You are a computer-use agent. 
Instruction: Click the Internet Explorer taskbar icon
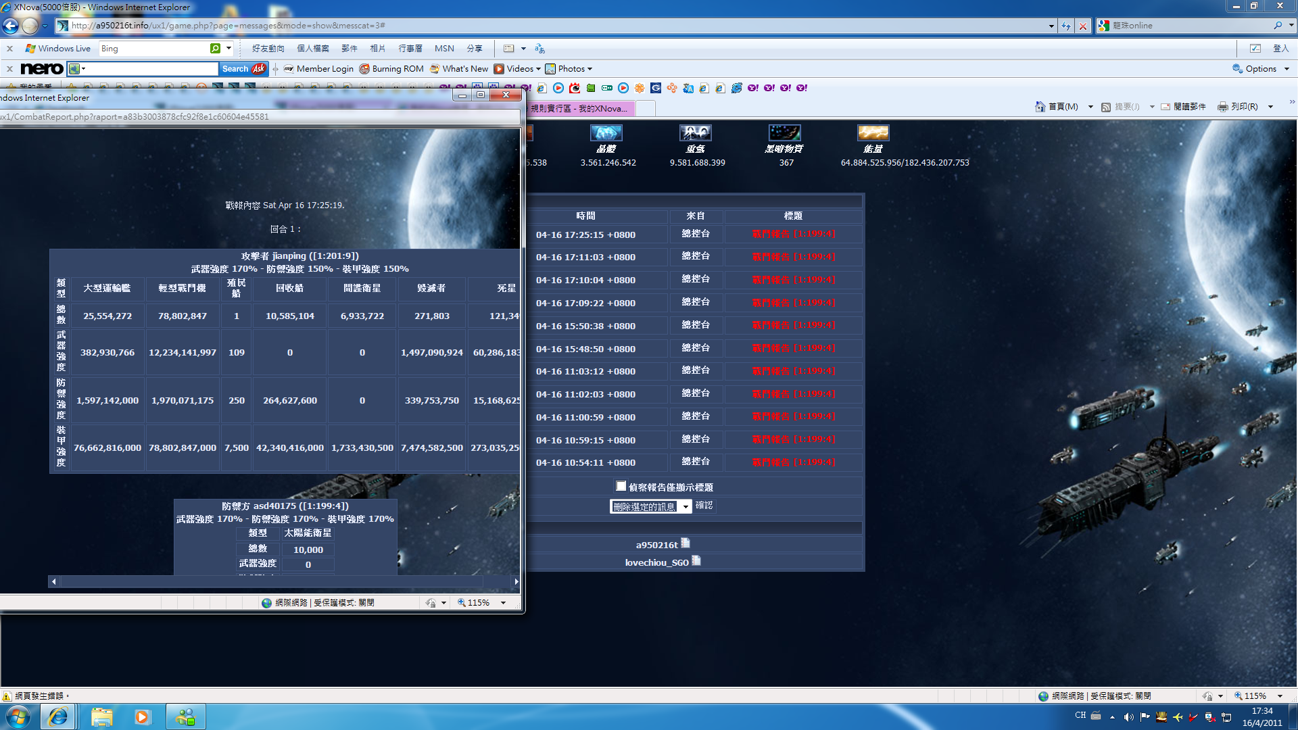(x=58, y=716)
